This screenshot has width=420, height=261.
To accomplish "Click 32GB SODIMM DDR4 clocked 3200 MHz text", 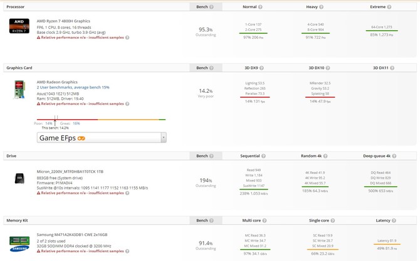I will pyautogui.click(x=74, y=246).
